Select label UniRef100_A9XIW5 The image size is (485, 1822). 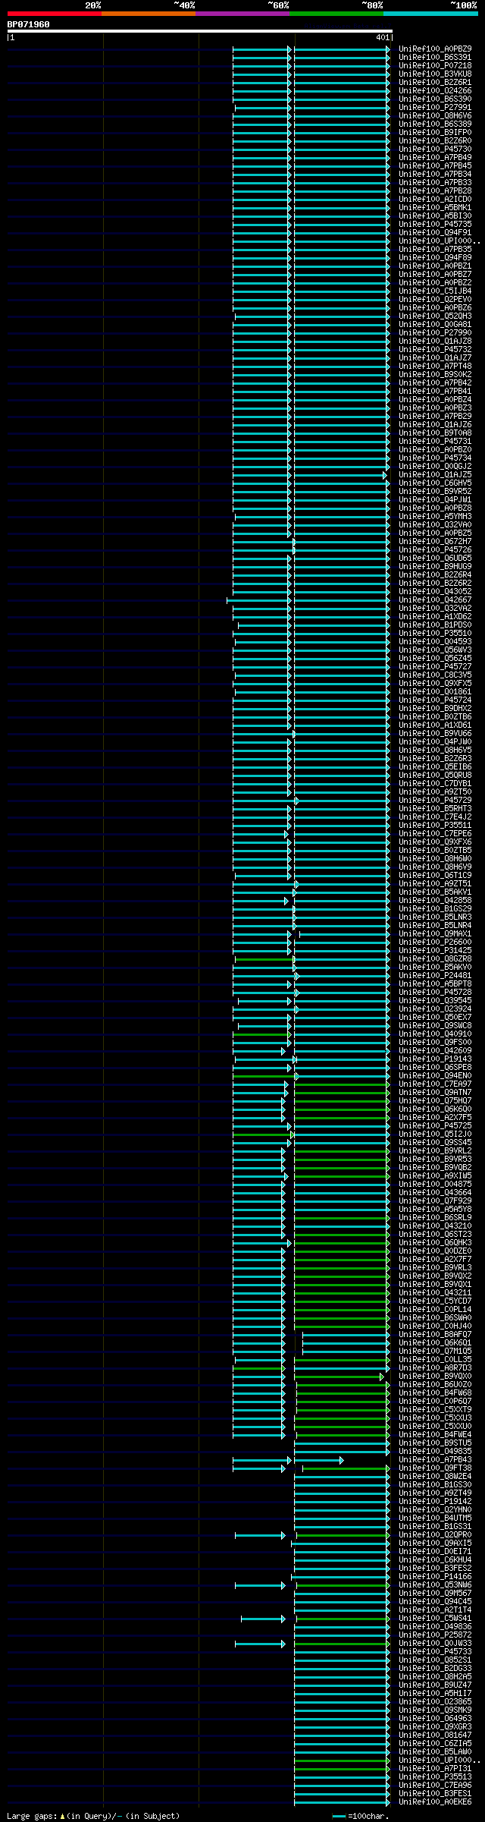pyautogui.click(x=435, y=1175)
